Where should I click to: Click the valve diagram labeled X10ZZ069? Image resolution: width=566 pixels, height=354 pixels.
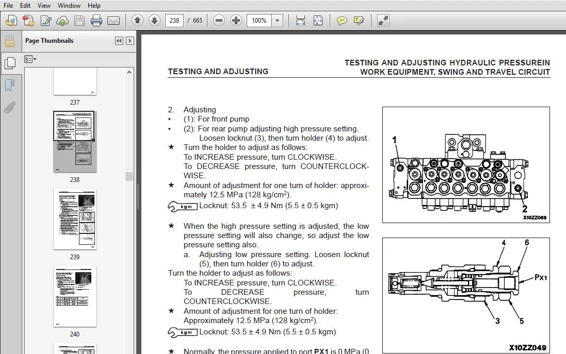tap(466, 165)
